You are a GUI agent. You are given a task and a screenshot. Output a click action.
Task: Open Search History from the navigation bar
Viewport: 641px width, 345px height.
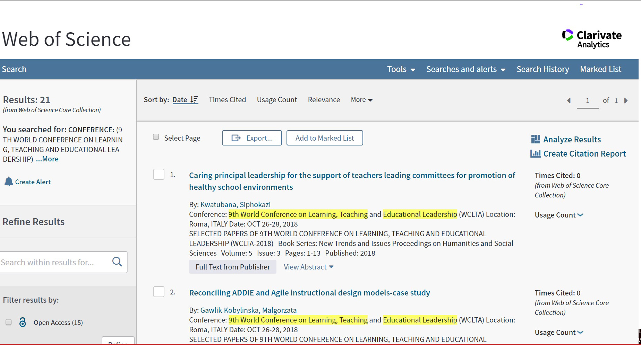tap(542, 69)
